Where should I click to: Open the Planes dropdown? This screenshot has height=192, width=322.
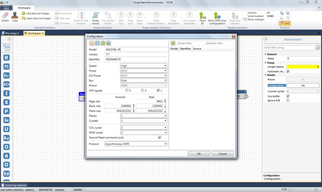(x=143, y=116)
